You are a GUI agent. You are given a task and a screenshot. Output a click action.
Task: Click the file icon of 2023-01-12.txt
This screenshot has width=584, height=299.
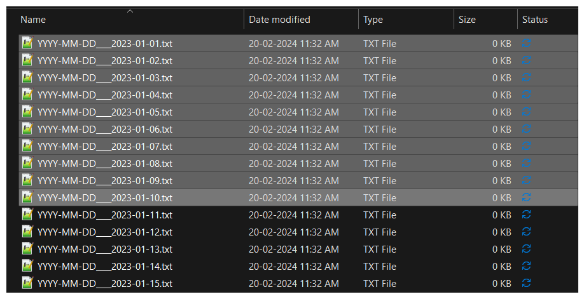(27, 231)
